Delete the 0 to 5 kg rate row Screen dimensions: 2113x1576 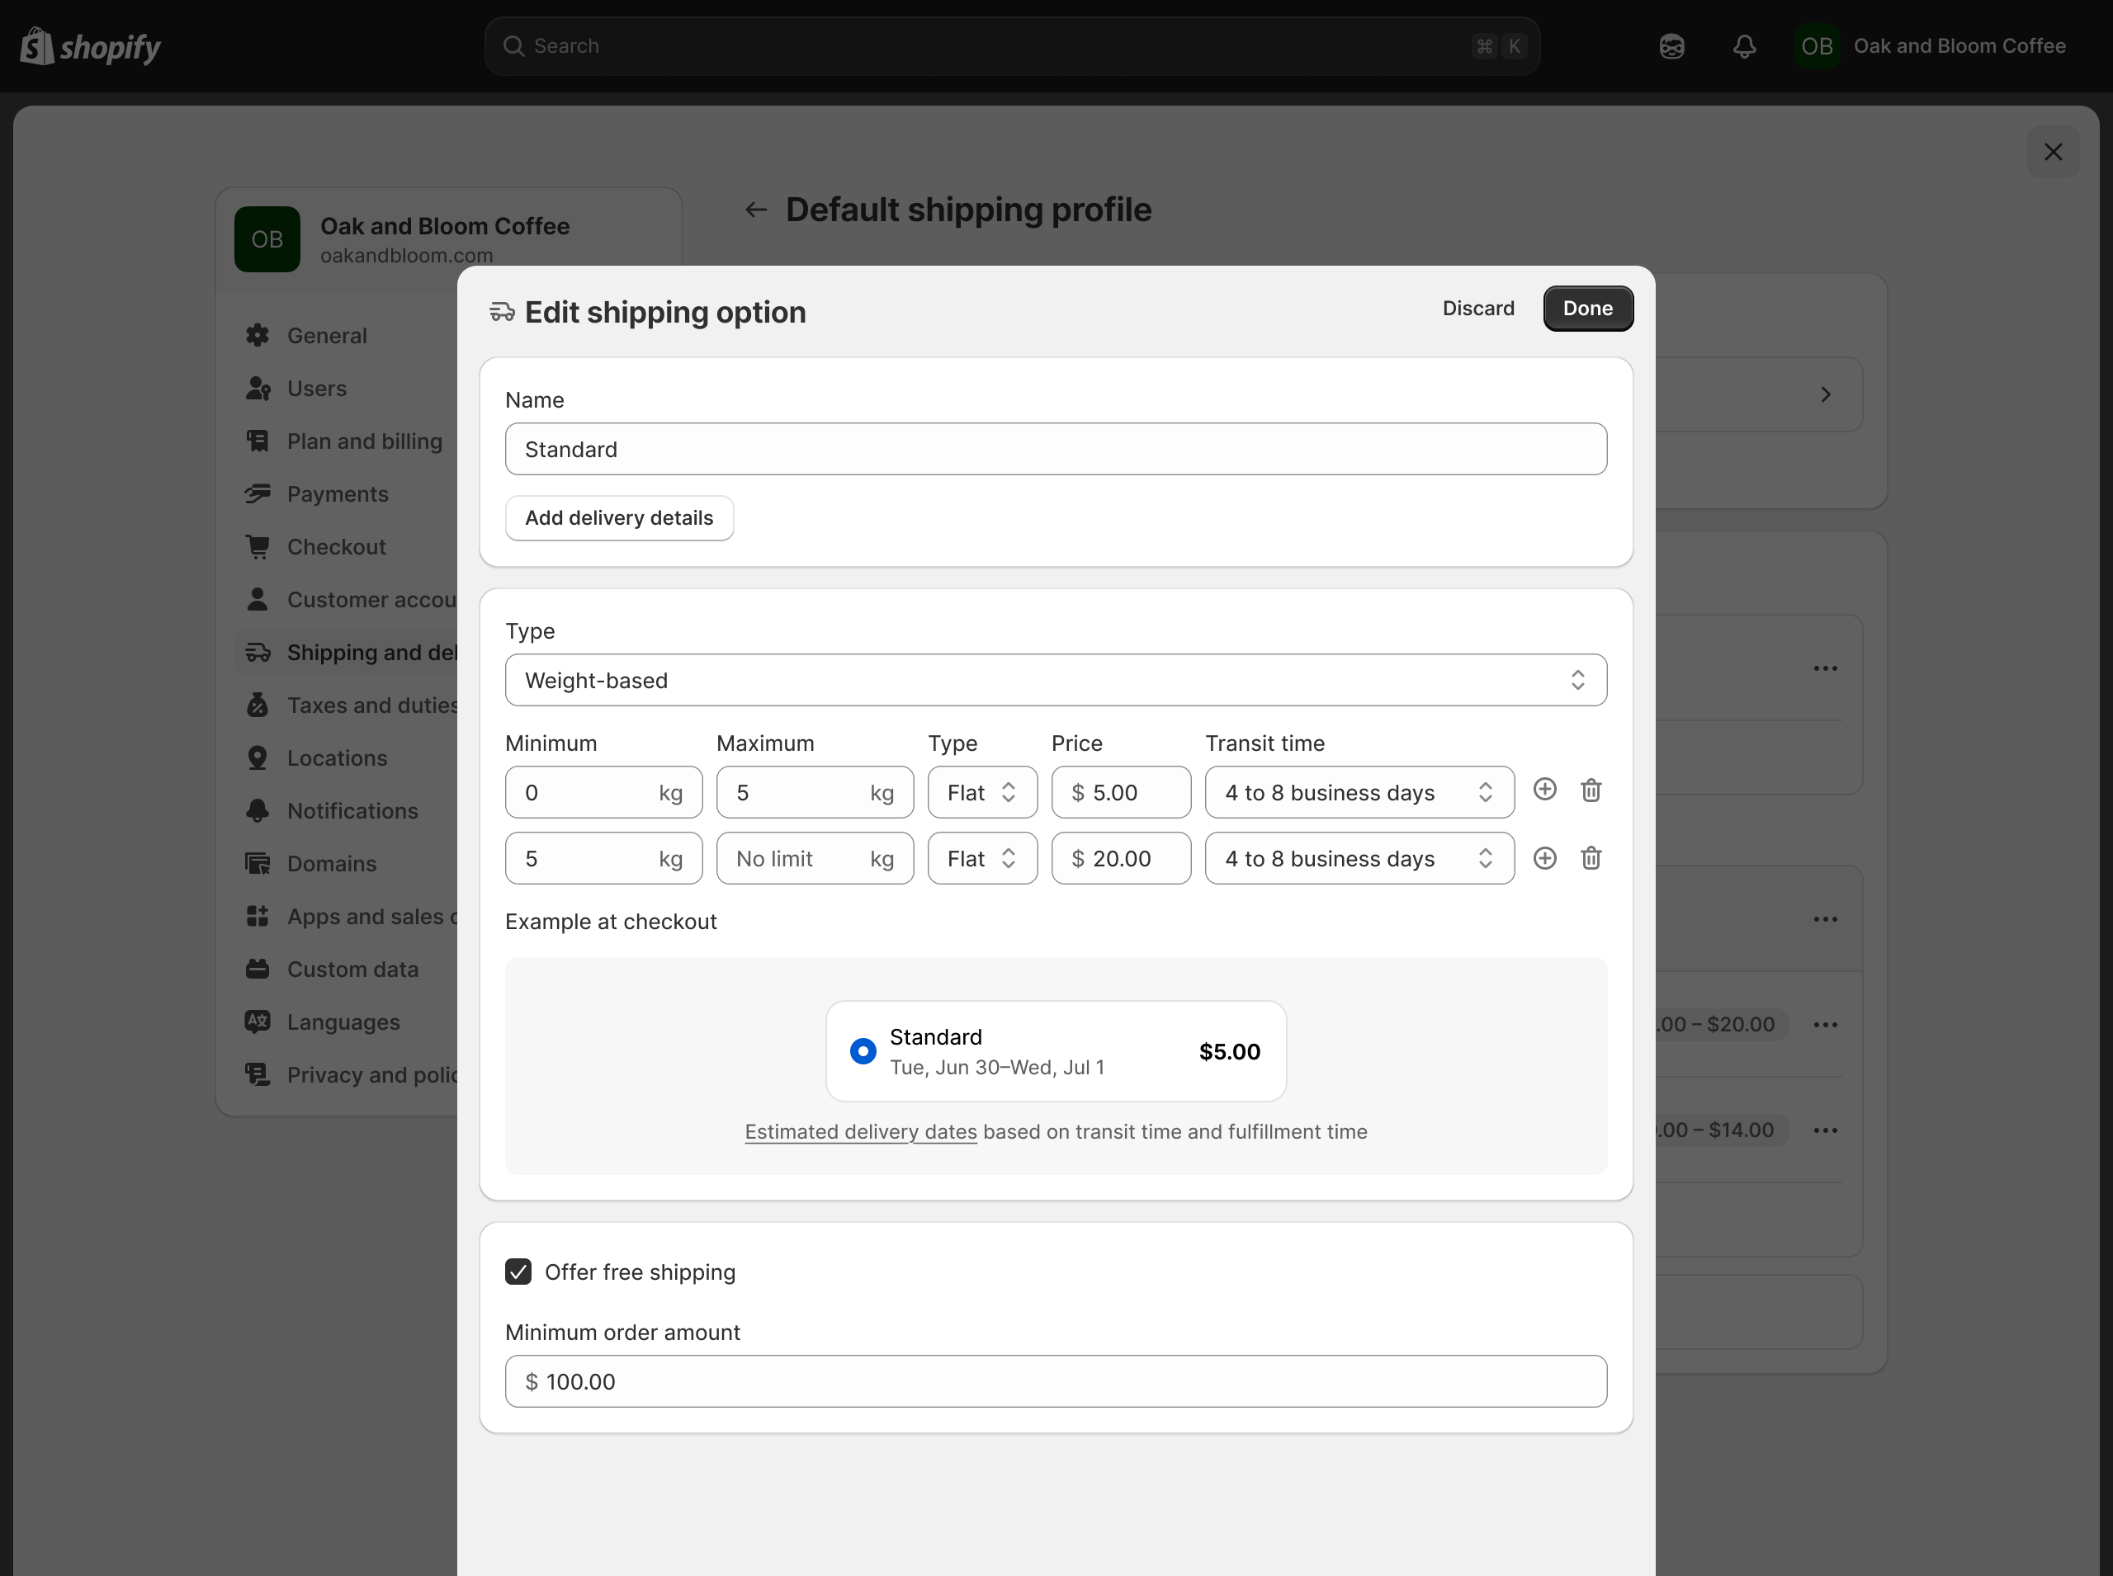tap(1590, 790)
